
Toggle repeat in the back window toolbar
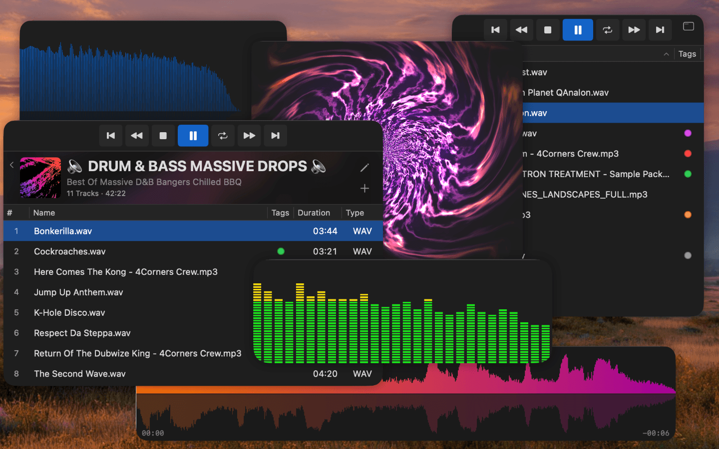click(608, 30)
